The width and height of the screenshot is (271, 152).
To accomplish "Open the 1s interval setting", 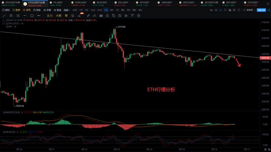I will click(211, 10).
